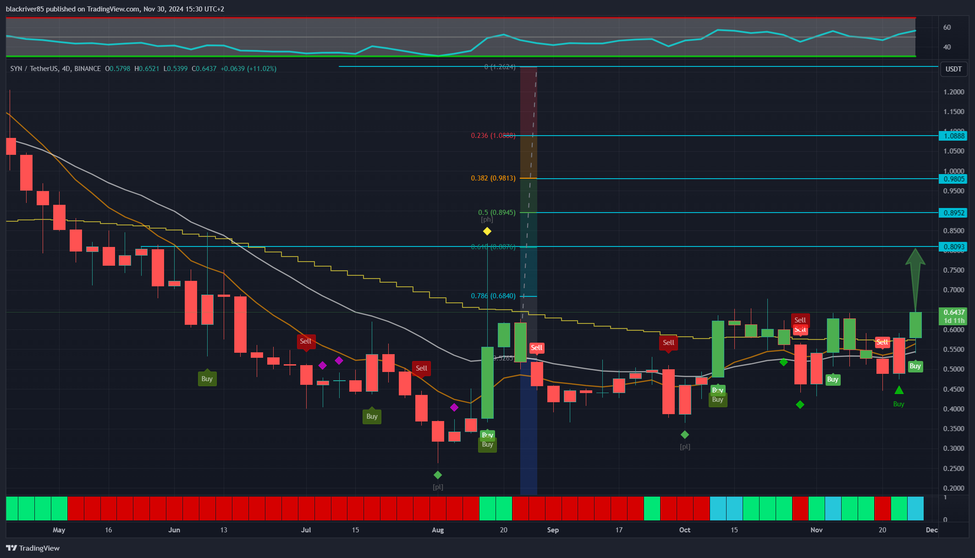Click the 0.4000 price scale value

pyautogui.click(x=953, y=409)
